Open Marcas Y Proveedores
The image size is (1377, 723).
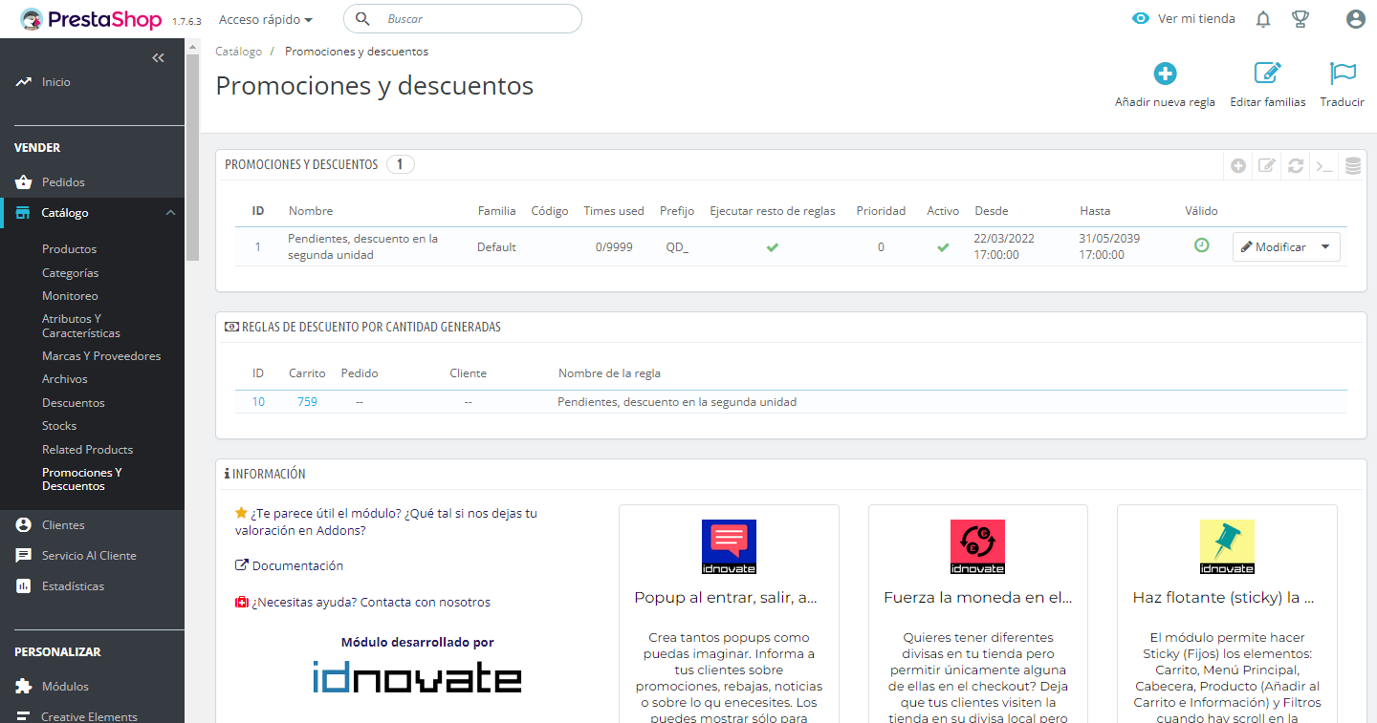[101, 355]
